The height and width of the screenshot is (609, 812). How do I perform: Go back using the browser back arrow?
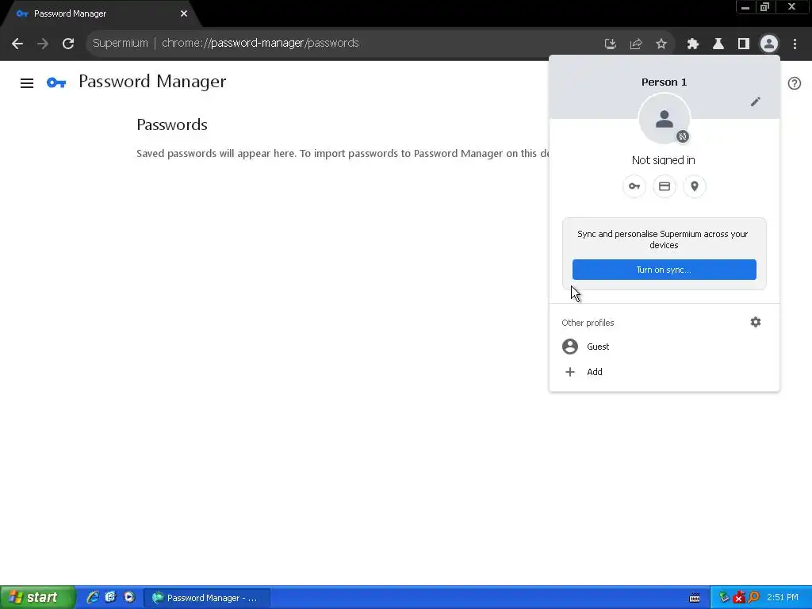(17, 44)
